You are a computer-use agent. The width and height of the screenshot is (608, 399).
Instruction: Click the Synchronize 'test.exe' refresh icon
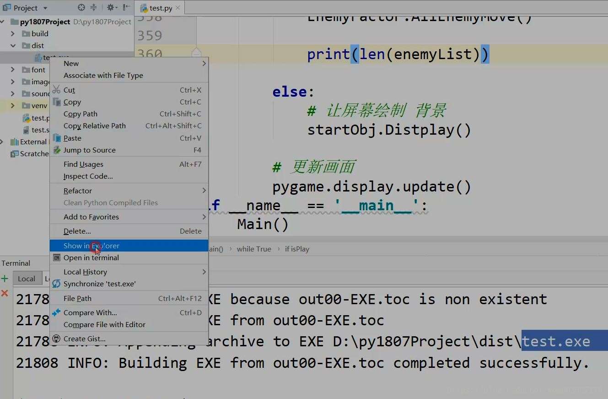(56, 284)
